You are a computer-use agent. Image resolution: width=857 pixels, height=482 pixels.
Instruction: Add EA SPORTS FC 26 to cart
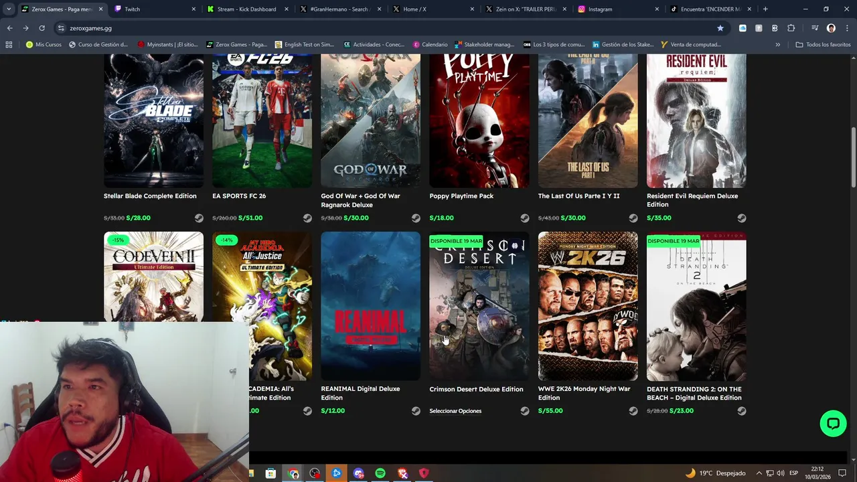[x=307, y=218]
